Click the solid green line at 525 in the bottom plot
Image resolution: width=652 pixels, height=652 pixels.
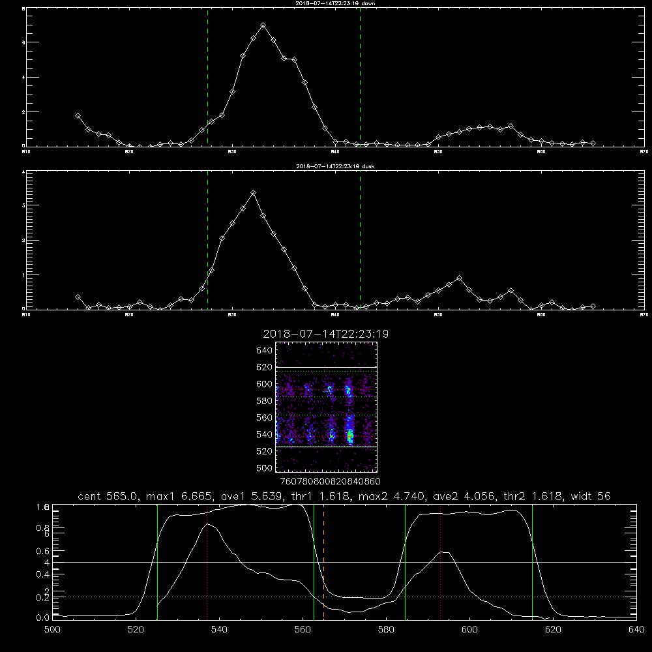(x=157, y=561)
